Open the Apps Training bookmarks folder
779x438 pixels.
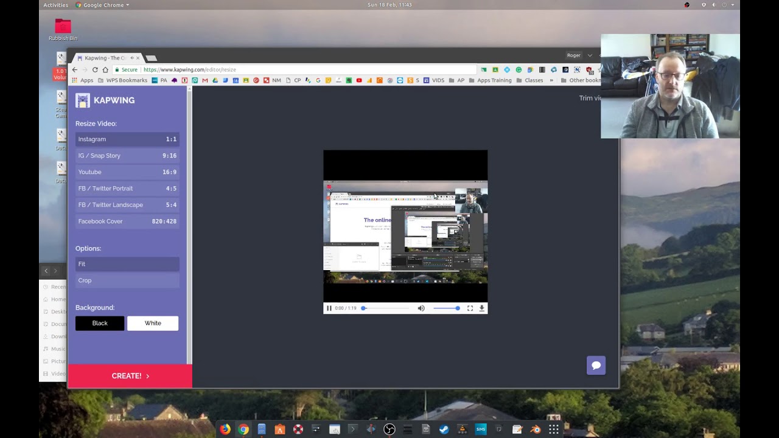tap(489, 80)
